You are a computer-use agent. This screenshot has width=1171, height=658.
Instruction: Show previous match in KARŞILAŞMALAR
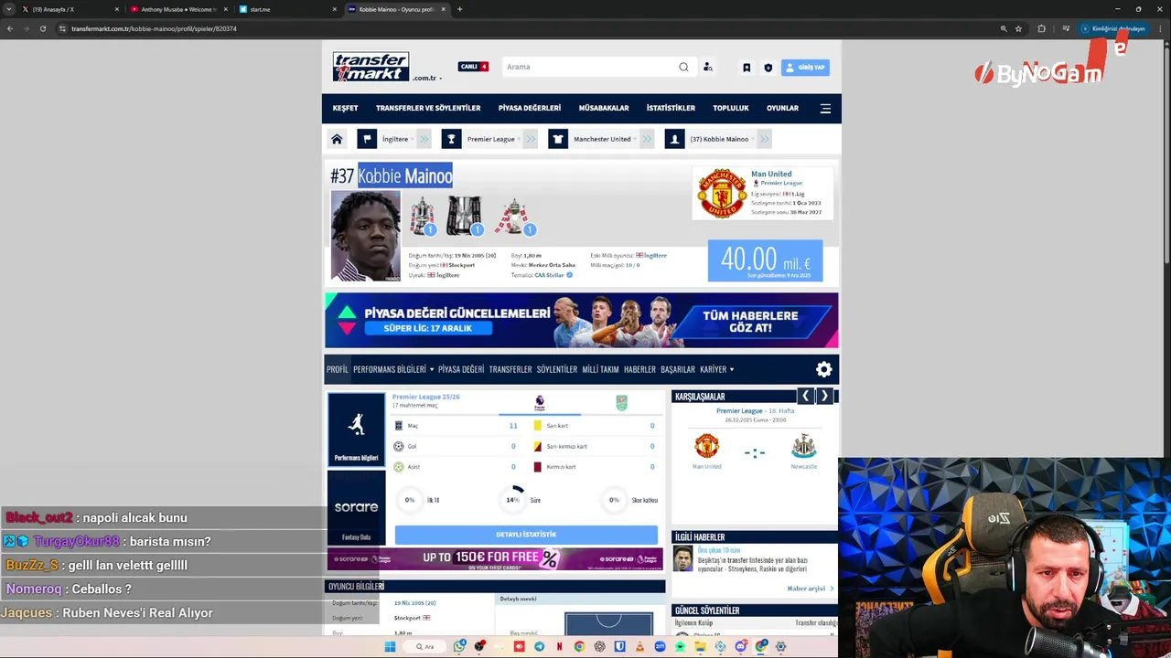[x=805, y=396]
